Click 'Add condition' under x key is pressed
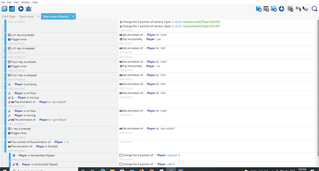The image size is (319, 171). click(17, 137)
